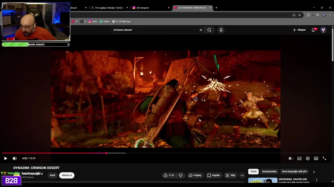Open YouTube notifications bell
The width and height of the screenshot is (334, 187).
pyautogui.click(x=314, y=30)
